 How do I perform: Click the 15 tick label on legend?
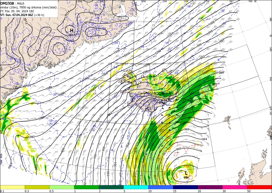175,191
